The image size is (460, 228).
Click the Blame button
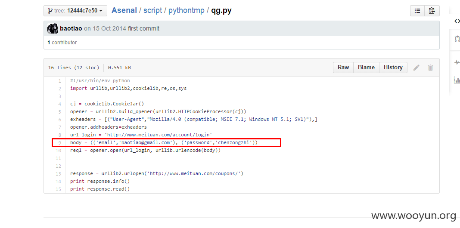(x=366, y=68)
